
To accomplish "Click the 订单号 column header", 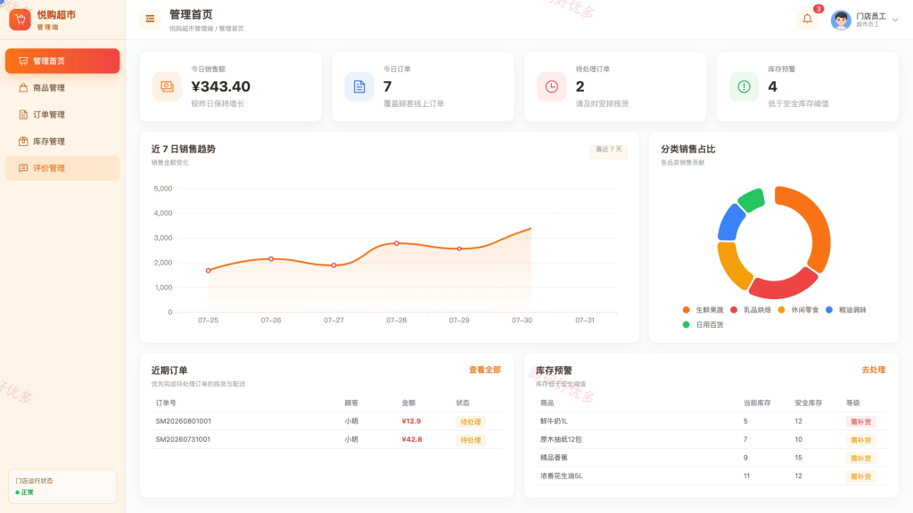I will 166,403.
